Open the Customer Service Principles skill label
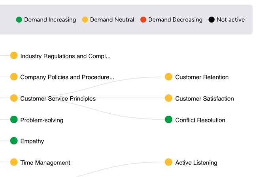This screenshot has height=177, width=257. (x=58, y=99)
